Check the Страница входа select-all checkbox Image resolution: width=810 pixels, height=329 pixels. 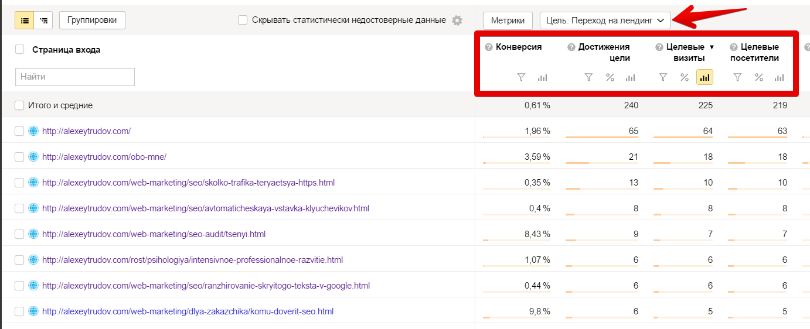(x=20, y=49)
